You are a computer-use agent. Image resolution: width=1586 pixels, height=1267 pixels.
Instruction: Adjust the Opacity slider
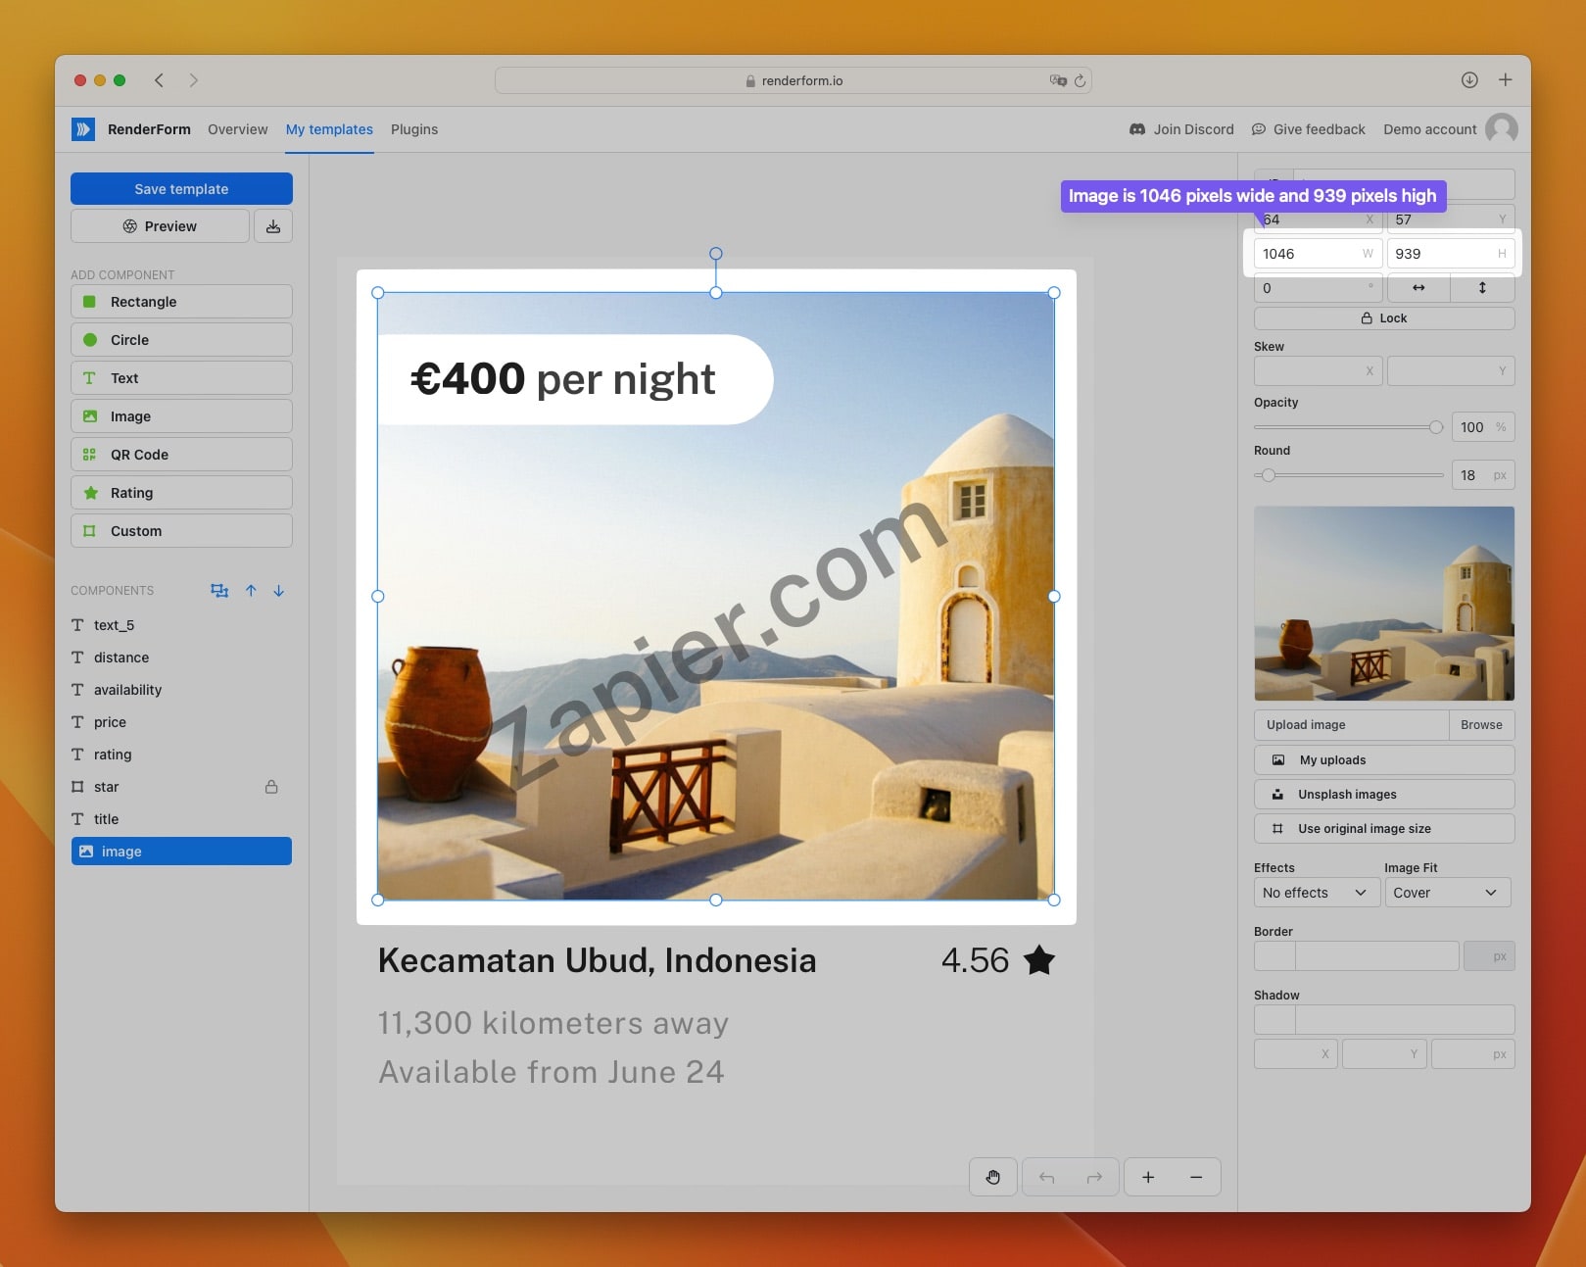(x=1435, y=427)
